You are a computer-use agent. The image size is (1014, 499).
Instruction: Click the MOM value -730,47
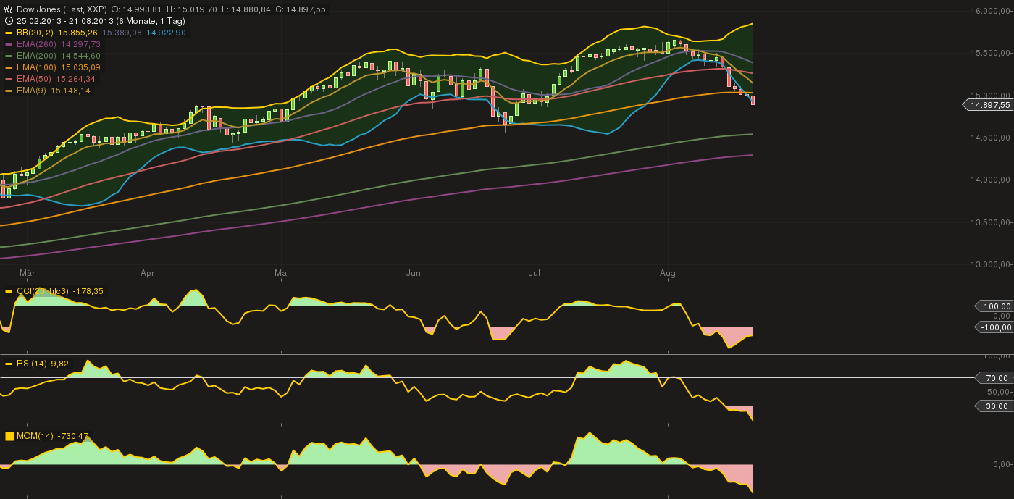coord(73,436)
